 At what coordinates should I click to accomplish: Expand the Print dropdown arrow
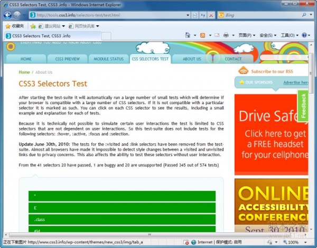[x=234, y=35]
